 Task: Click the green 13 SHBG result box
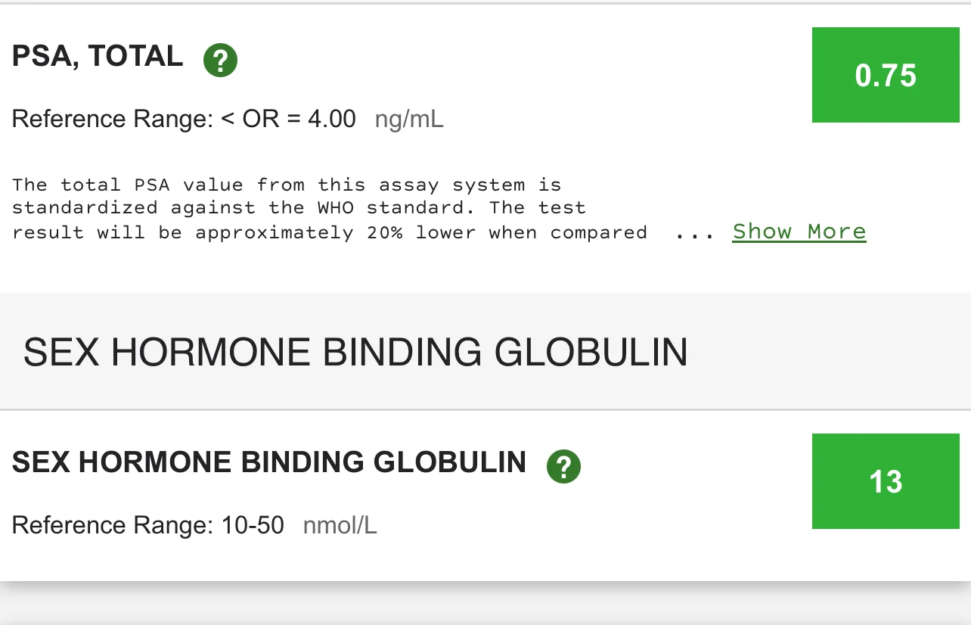pyautogui.click(x=886, y=481)
